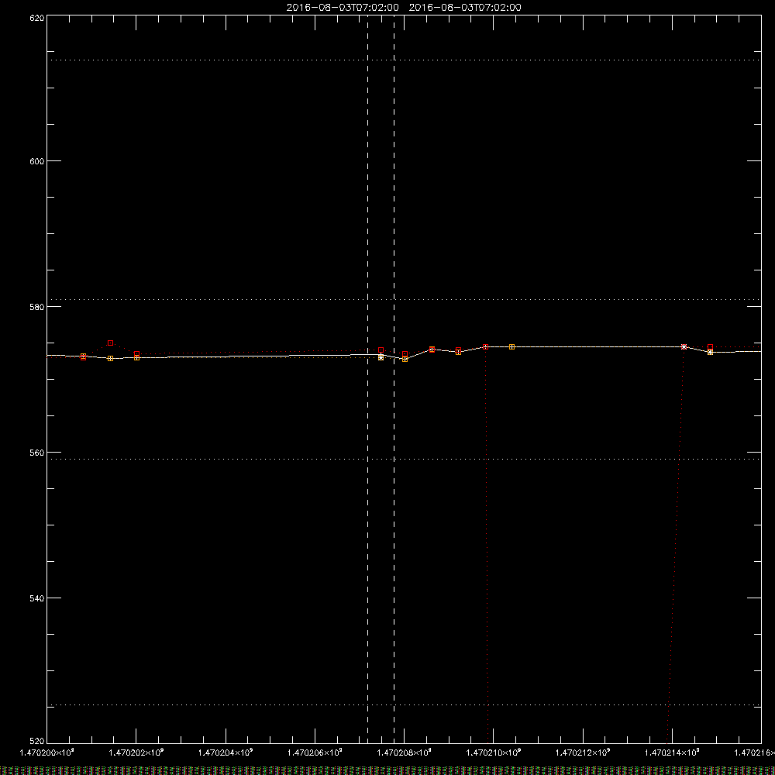Click the second 2016-08-03T07:02:00 title timestamp
This screenshot has height=775, width=775.
(x=465, y=8)
